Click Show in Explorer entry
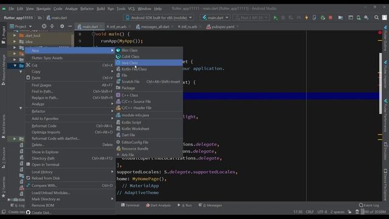 click(x=70, y=152)
